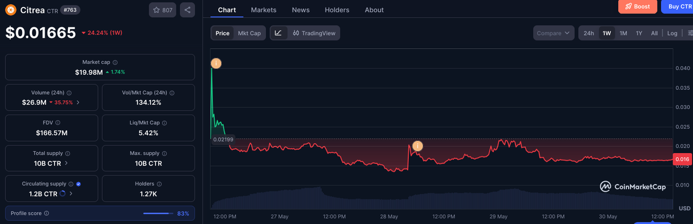The width and height of the screenshot is (693, 224).
Task: Click the Liq/Mkt Cap info icon
Action: coord(164,123)
